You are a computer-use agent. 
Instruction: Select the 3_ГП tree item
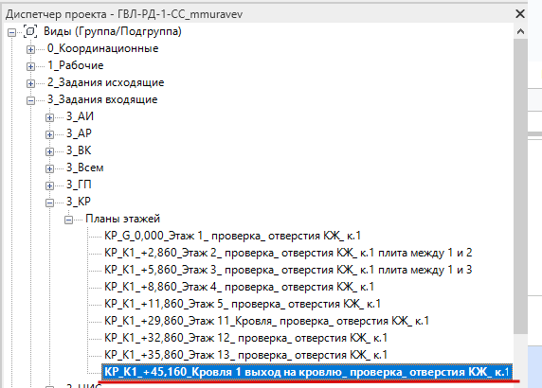tap(79, 185)
